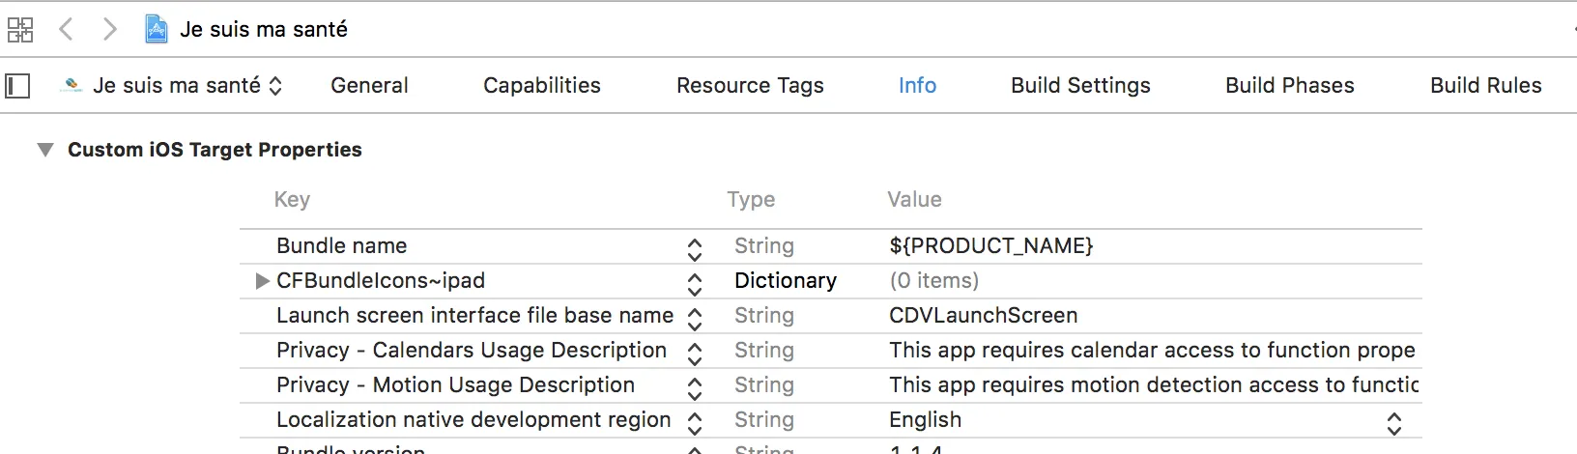The height and width of the screenshot is (454, 1577).
Task: Go forward with the right chevron arrow
Action: [x=109, y=30]
